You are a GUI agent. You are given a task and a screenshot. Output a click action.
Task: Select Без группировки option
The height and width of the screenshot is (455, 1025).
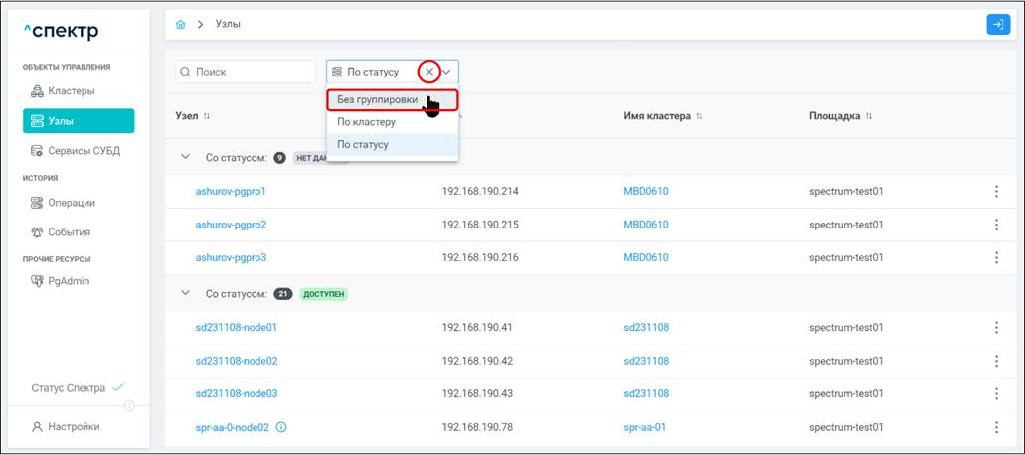(376, 100)
